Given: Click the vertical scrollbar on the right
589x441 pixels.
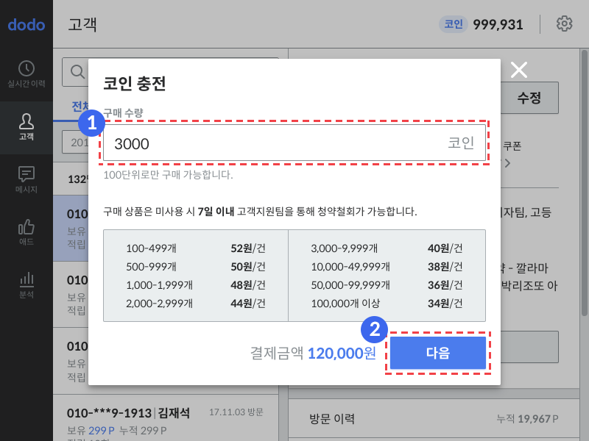Looking at the screenshot, I should point(584,182).
